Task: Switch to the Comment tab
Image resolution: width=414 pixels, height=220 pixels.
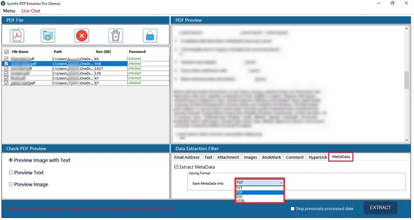Action: [295, 157]
